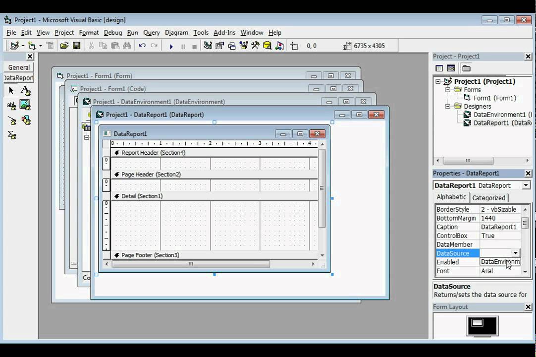Open the Add-Ins menu
This screenshot has height=357, width=536.
(224, 33)
